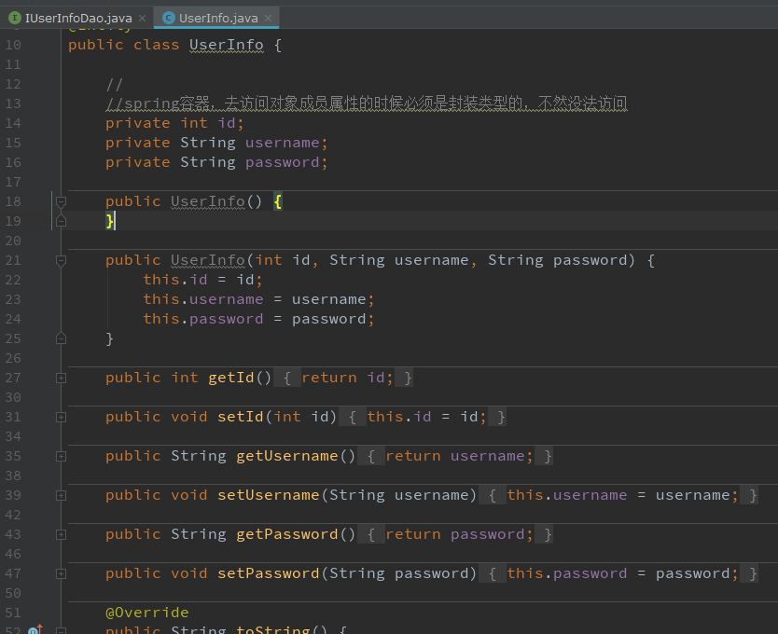778x634 pixels.
Task: Click 'this.id = id;' statement on line 22
Action: tap(202, 280)
